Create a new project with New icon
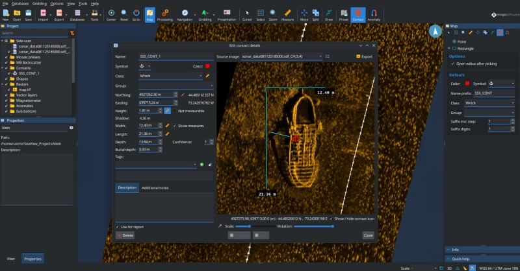The height and width of the screenshot is (271, 520). pyautogui.click(x=6, y=15)
